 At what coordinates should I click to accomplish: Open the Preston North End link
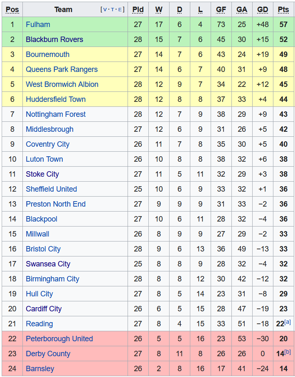coord(56,204)
